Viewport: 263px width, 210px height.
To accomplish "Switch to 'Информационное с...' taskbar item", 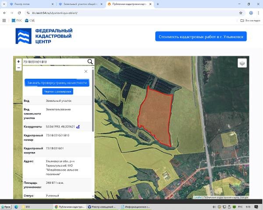I will (x=135, y=207).
